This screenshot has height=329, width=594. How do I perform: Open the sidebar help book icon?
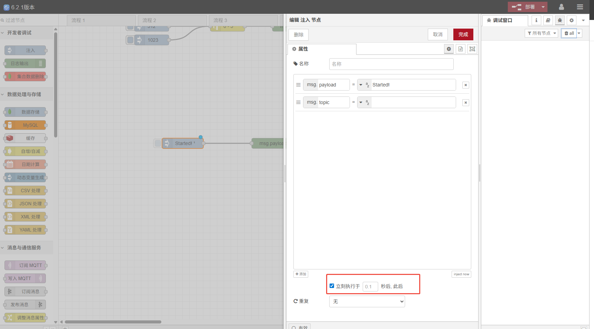point(548,20)
